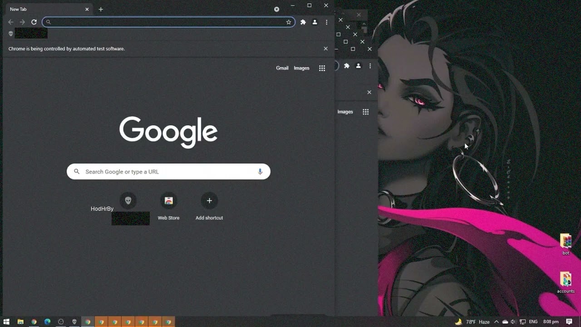Bookmark this tab with the star icon
Screen dimensions: 581x327
pyautogui.click(x=289, y=22)
